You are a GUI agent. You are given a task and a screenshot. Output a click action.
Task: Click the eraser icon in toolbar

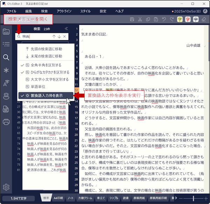click(x=204, y=19)
